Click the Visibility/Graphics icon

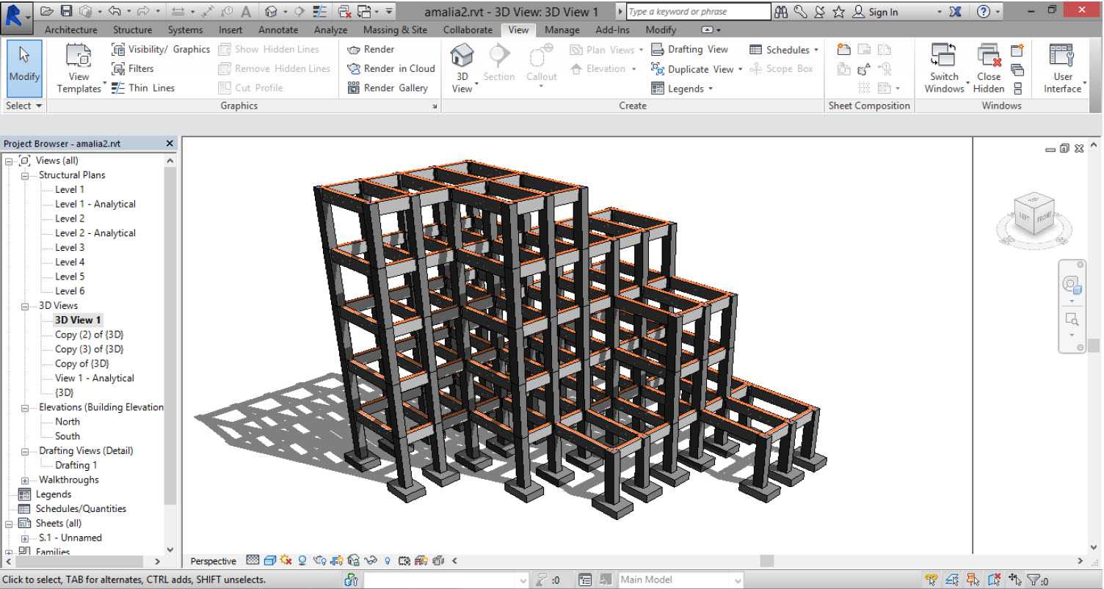pyautogui.click(x=118, y=50)
